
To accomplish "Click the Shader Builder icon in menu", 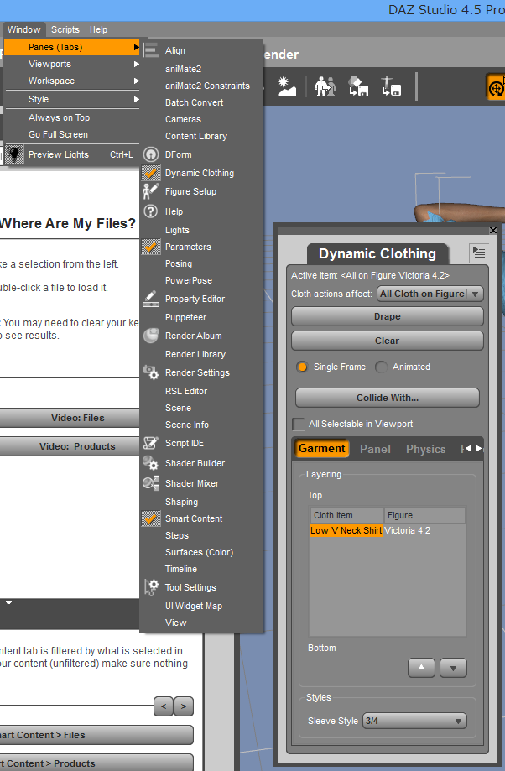I will click(x=151, y=463).
